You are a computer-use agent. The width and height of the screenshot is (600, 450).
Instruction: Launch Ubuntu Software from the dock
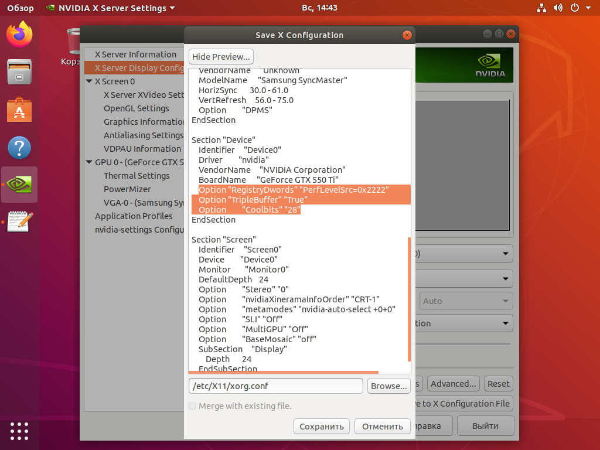(19, 110)
